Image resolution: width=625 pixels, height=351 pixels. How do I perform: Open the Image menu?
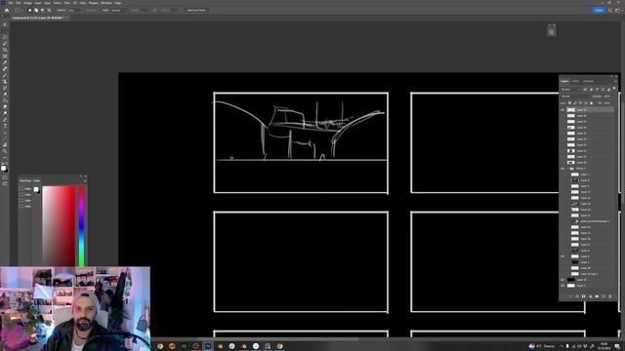(27, 3)
